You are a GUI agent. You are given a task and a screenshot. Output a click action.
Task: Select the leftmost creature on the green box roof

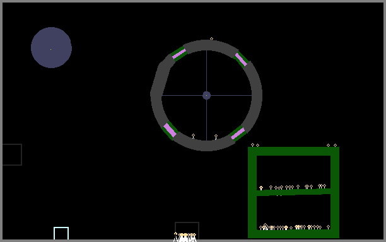click(x=252, y=145)
